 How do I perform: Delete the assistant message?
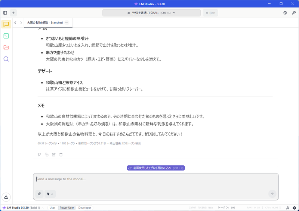[61, 155]
